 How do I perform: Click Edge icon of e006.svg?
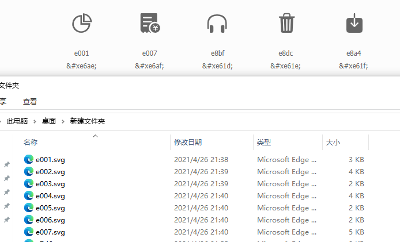click(29, 220)
